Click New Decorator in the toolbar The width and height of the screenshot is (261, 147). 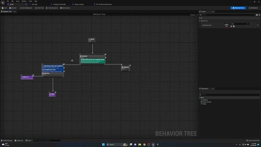[52, 8]
